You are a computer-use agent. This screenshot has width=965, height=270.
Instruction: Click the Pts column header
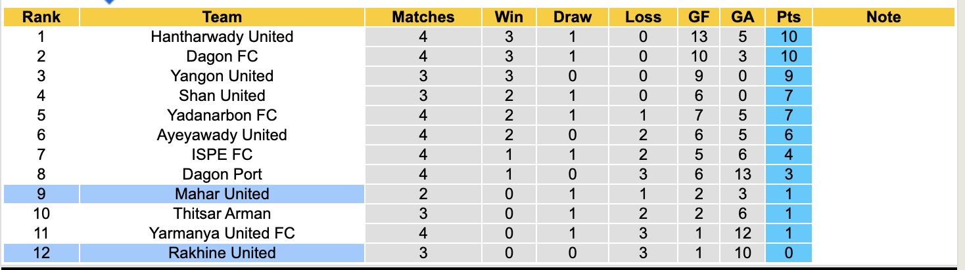point(788,17)
